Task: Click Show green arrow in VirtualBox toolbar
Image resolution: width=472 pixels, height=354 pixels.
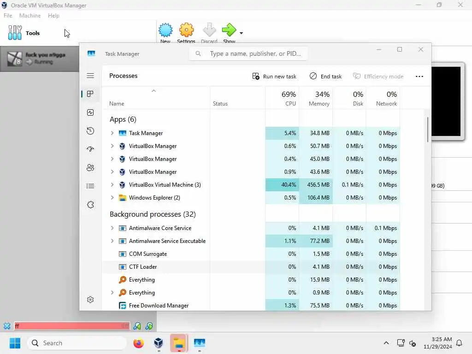Action: 229,30
